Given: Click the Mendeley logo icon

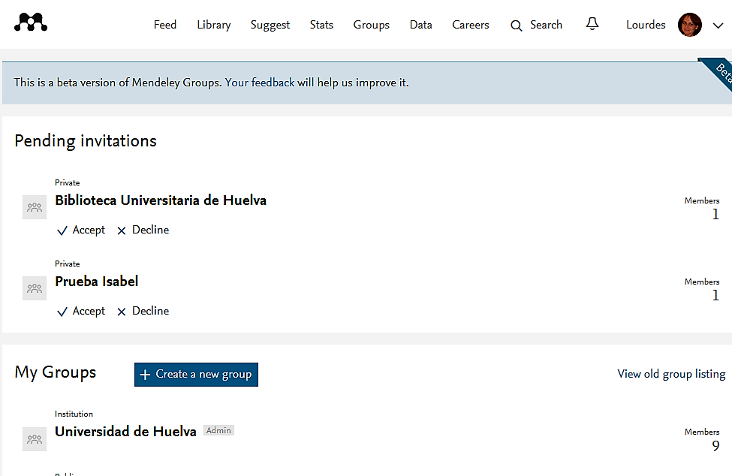Looking at the screenshot, I should 31,23.
